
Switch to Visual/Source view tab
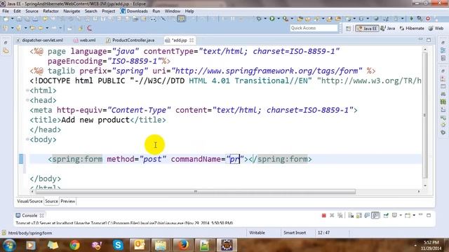(29, 202)
